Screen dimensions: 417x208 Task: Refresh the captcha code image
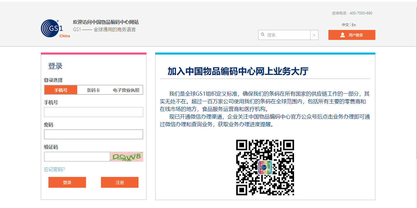click(x=126, y=157)
